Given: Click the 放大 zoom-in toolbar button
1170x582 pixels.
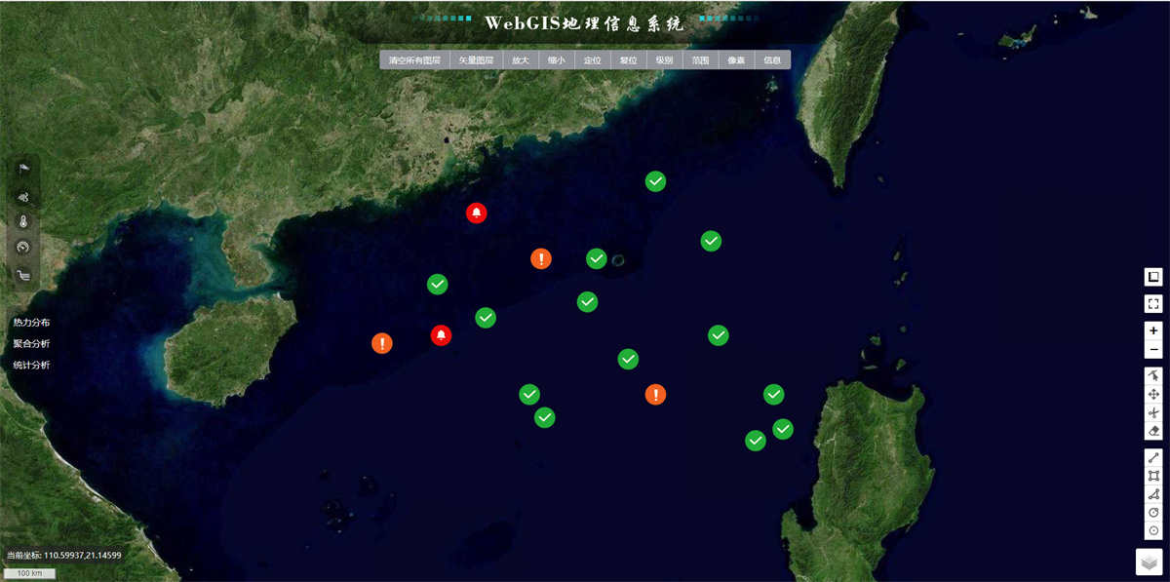Looking at the screenshot, I should tap(521, 60).
